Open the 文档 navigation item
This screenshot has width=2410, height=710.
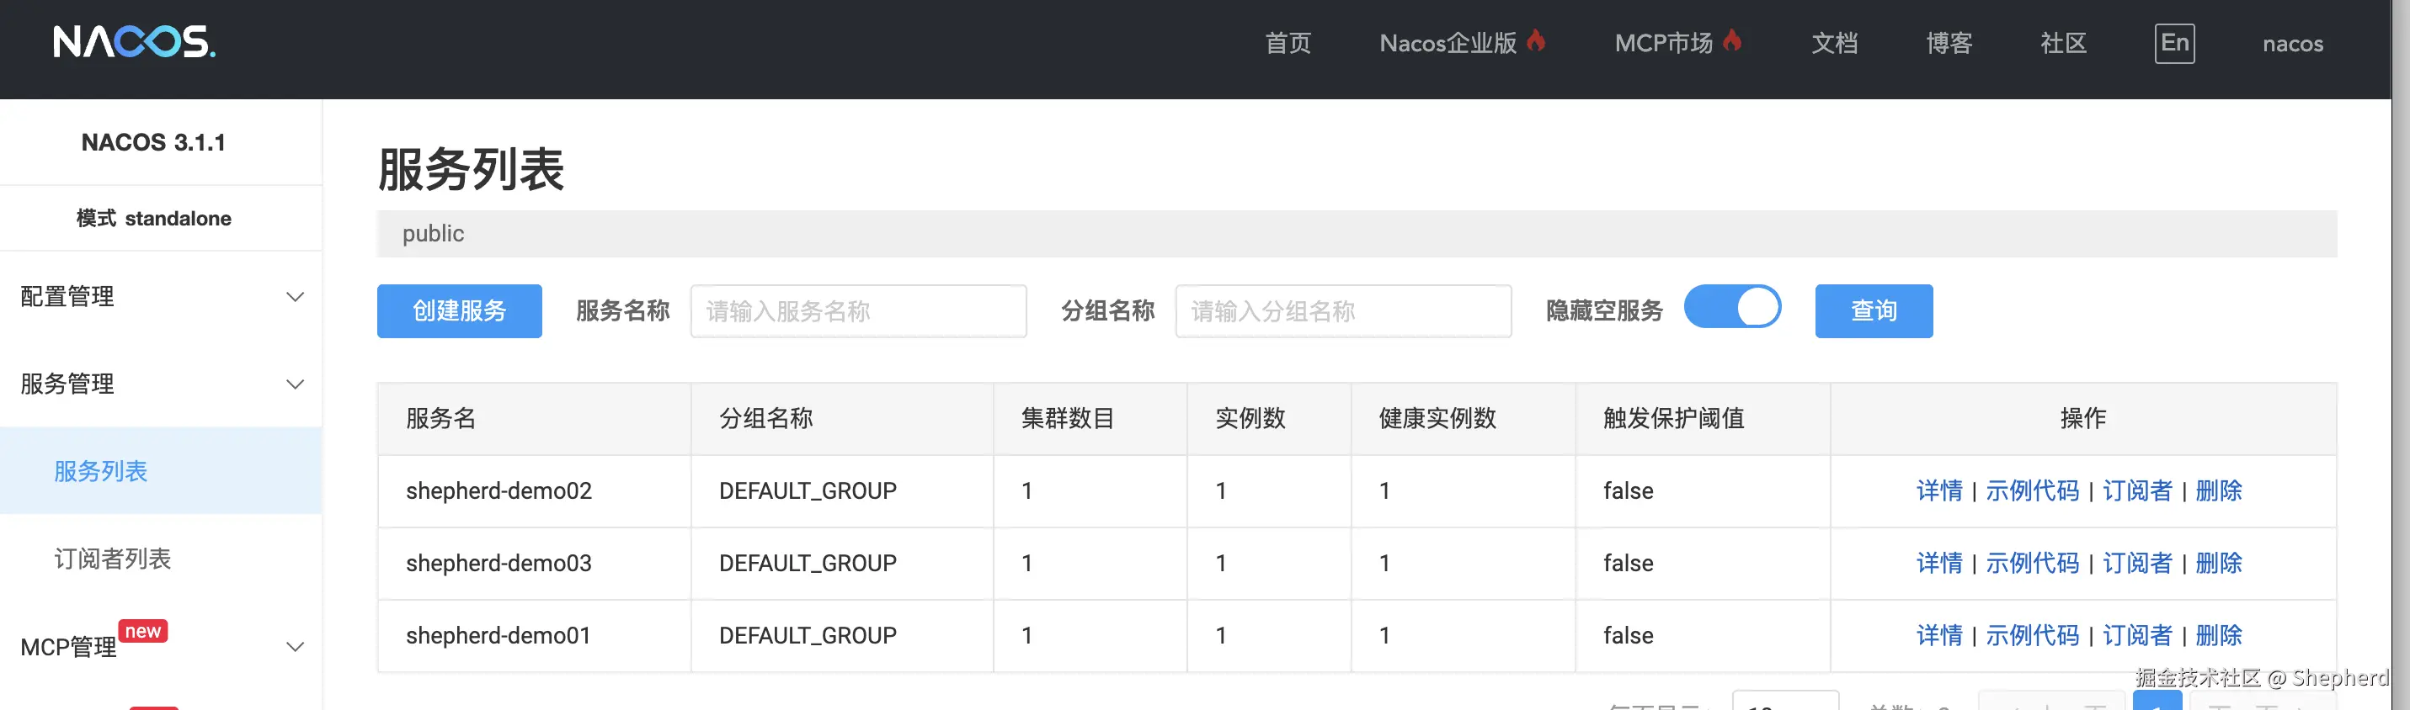(1834, 43)
